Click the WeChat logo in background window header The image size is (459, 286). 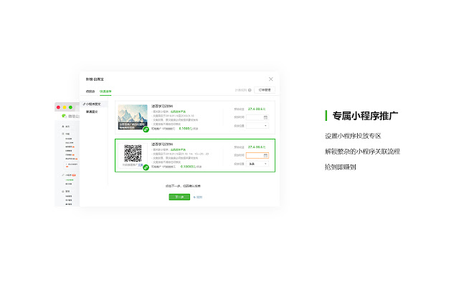click(64, 116)
